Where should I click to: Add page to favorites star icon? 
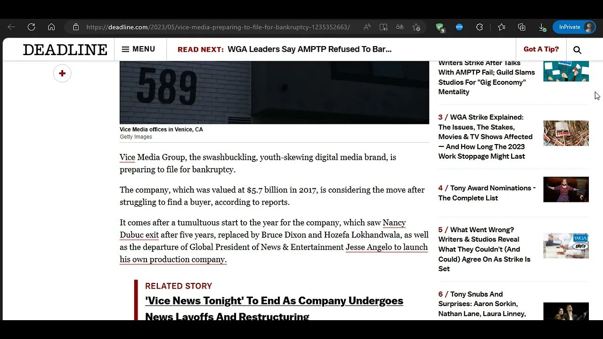(x=416, y=27)
